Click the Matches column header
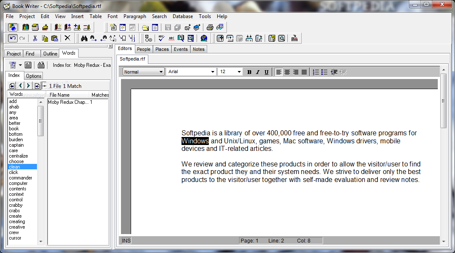 100,95
